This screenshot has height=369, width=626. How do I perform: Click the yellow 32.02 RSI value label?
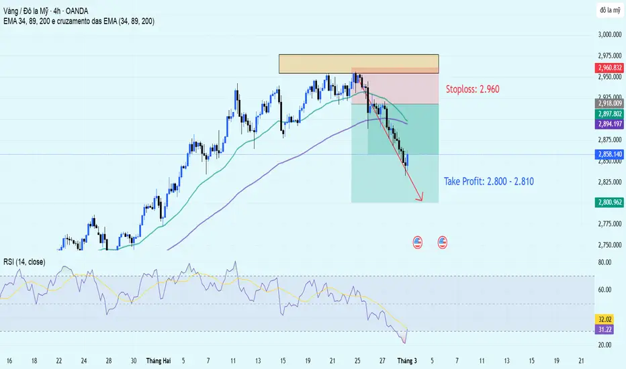click(605, 319)
